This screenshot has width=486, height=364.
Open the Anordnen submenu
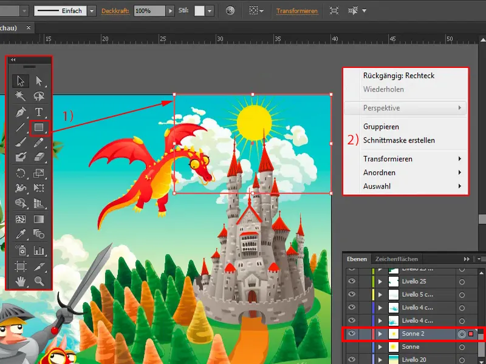click(x=405, y=172)
